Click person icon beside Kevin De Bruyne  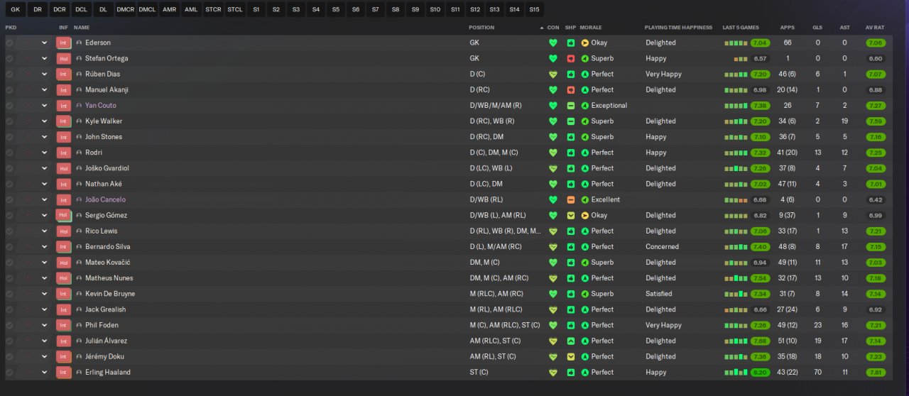[x=79, y=294]
